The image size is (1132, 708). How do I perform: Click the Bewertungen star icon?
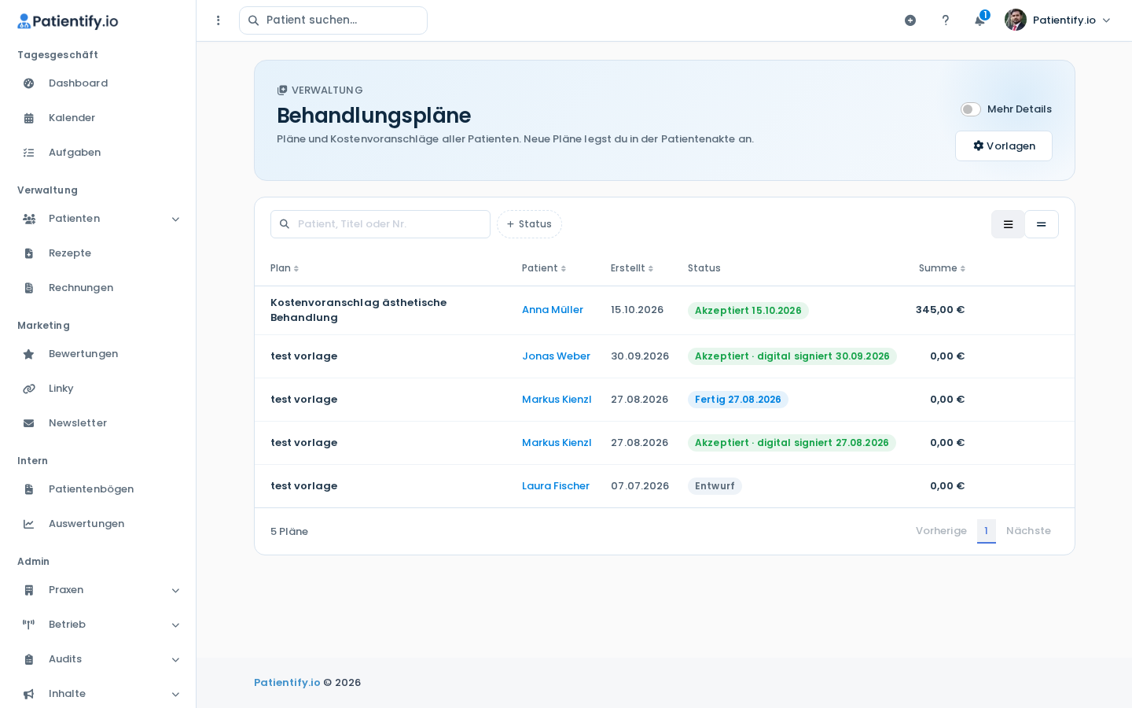click(x=29, y=354)
